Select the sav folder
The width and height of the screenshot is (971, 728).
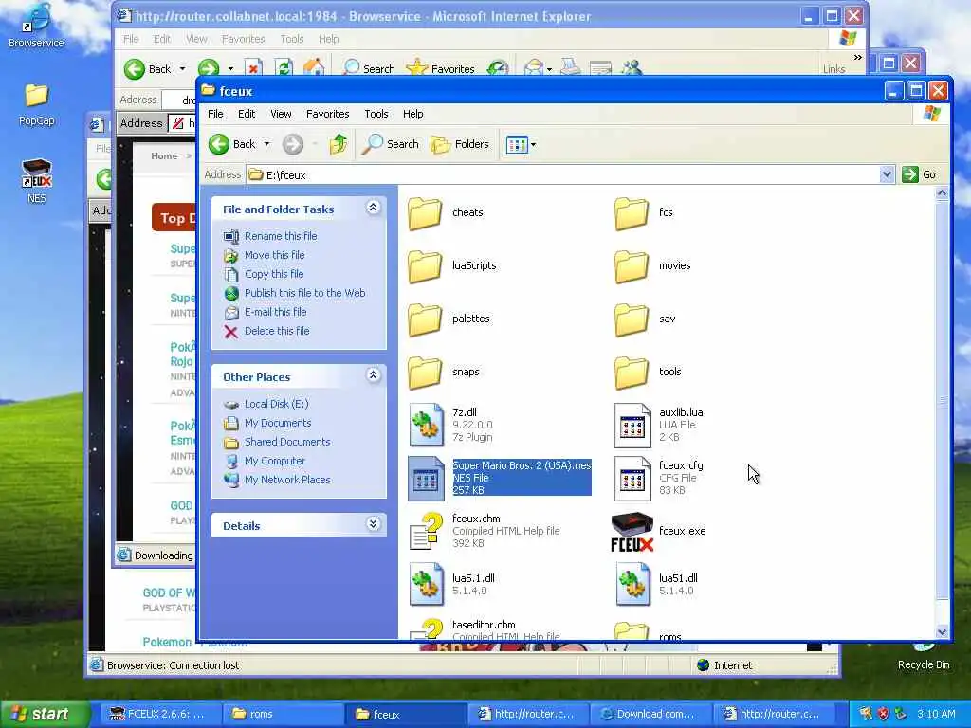coord(645,319)
